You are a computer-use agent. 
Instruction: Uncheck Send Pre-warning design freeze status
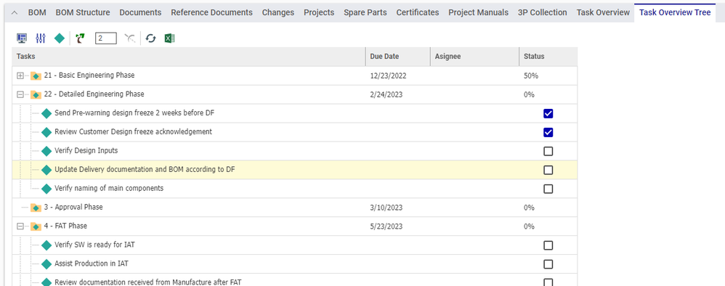[548, 114]
